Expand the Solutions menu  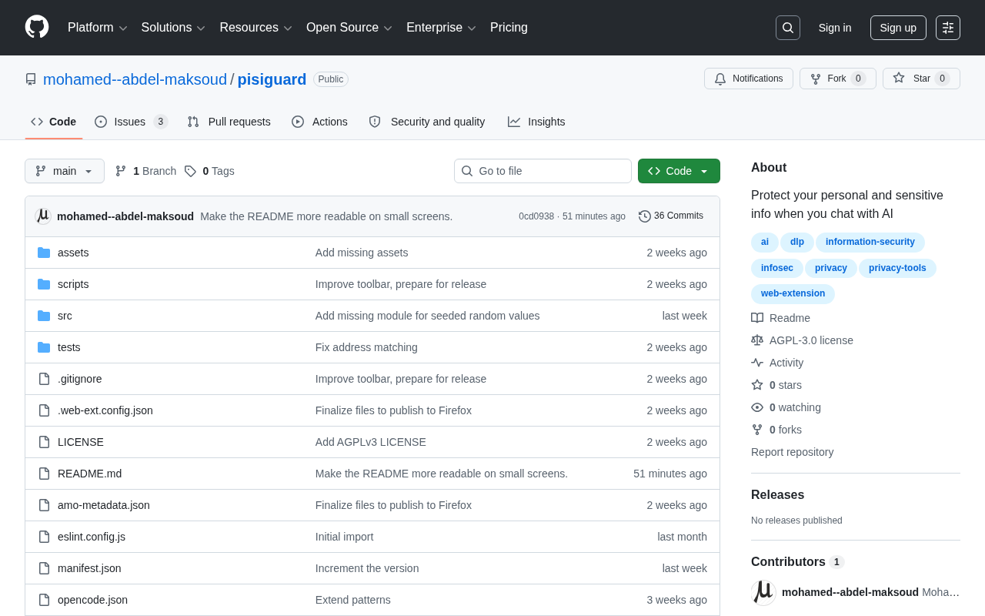pos(173,28)
